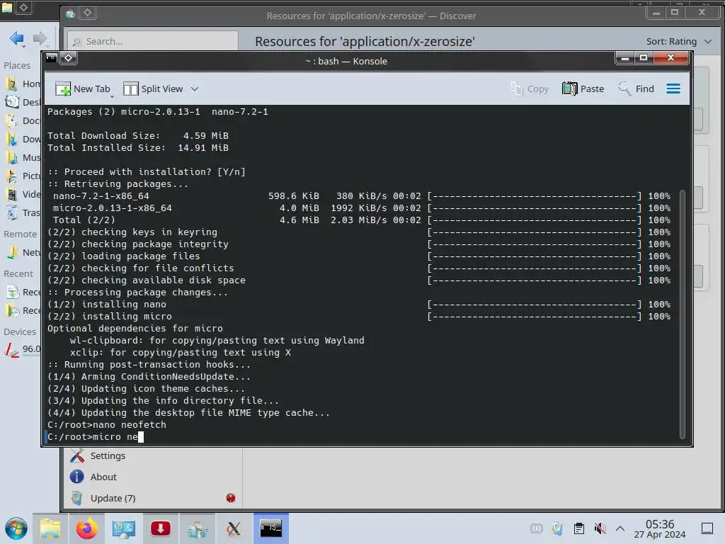Open the forward arrow history dropdown in Dolphin
725x544 pixels.
point(47,46)
